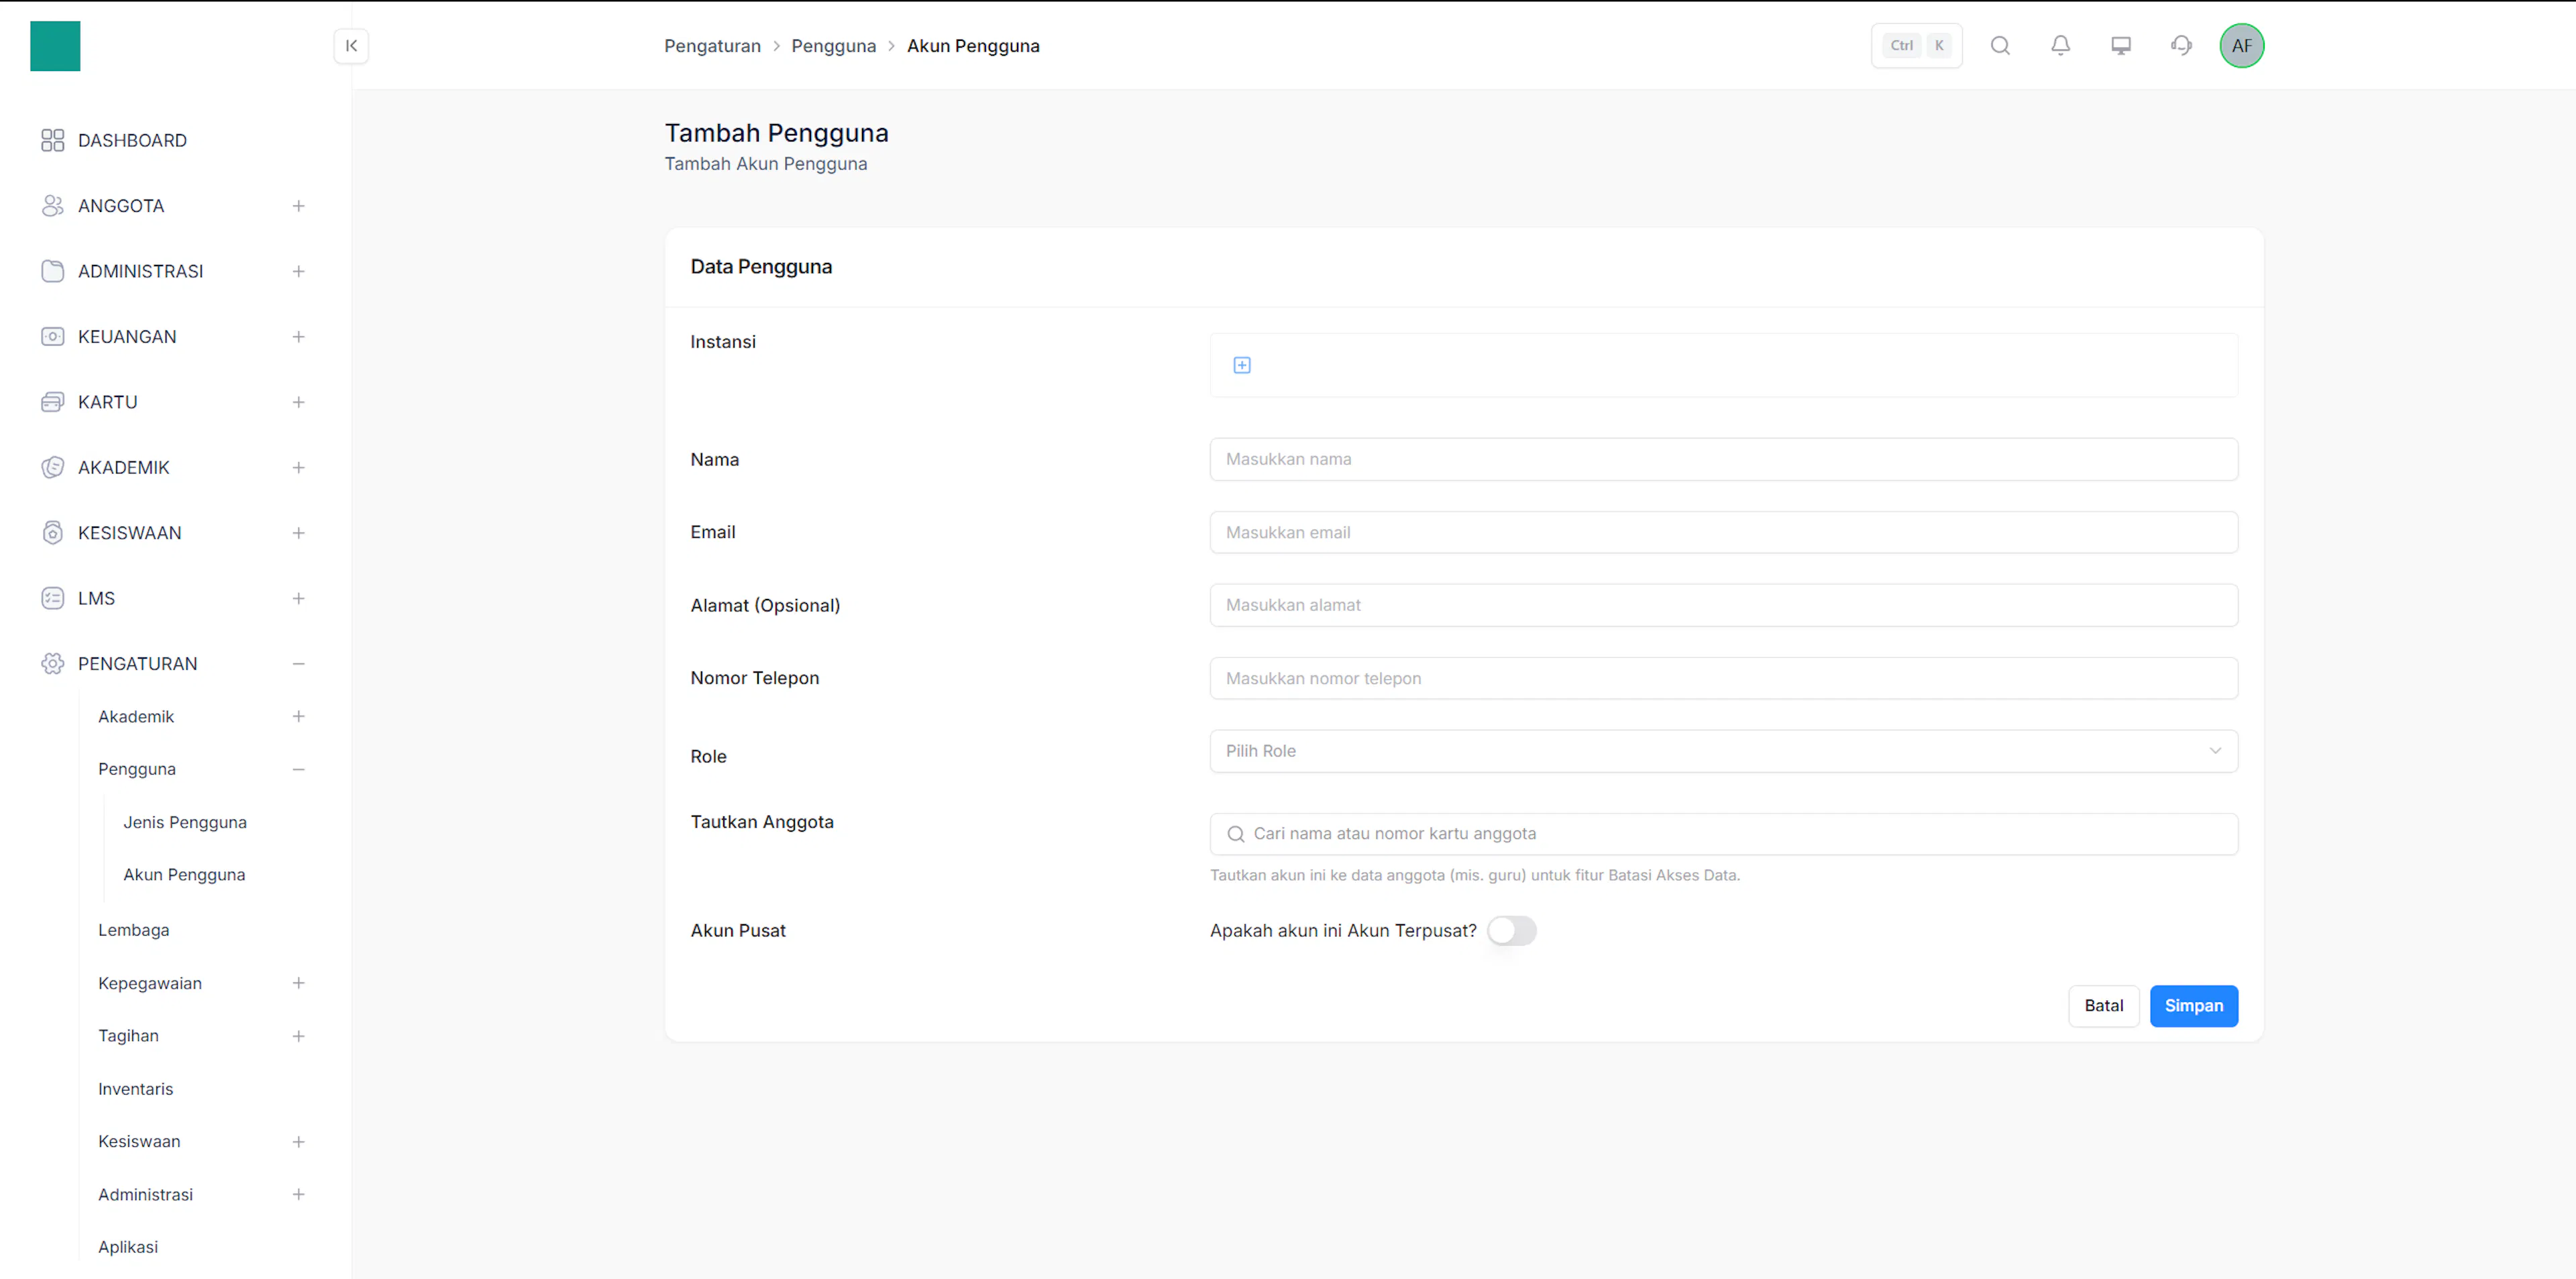The width and height of the screenshot is (2576, 1279).
Task: Click the Kartu card icon
Action: (x=53, y=402)
